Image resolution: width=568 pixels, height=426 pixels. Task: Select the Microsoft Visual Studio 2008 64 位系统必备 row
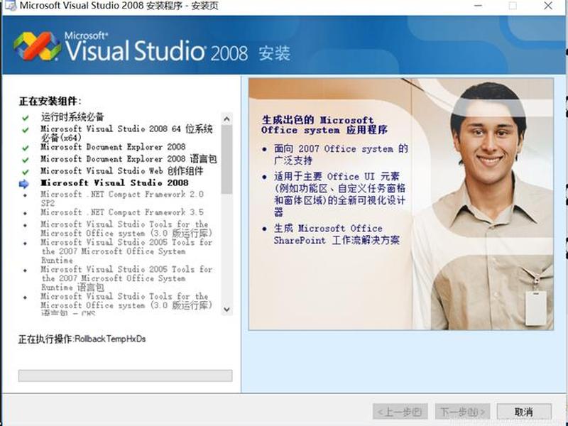pos(126,133)
